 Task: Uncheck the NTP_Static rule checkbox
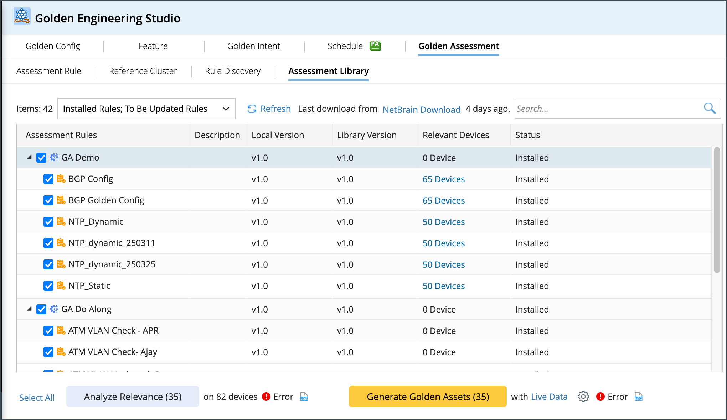(48, 285)
